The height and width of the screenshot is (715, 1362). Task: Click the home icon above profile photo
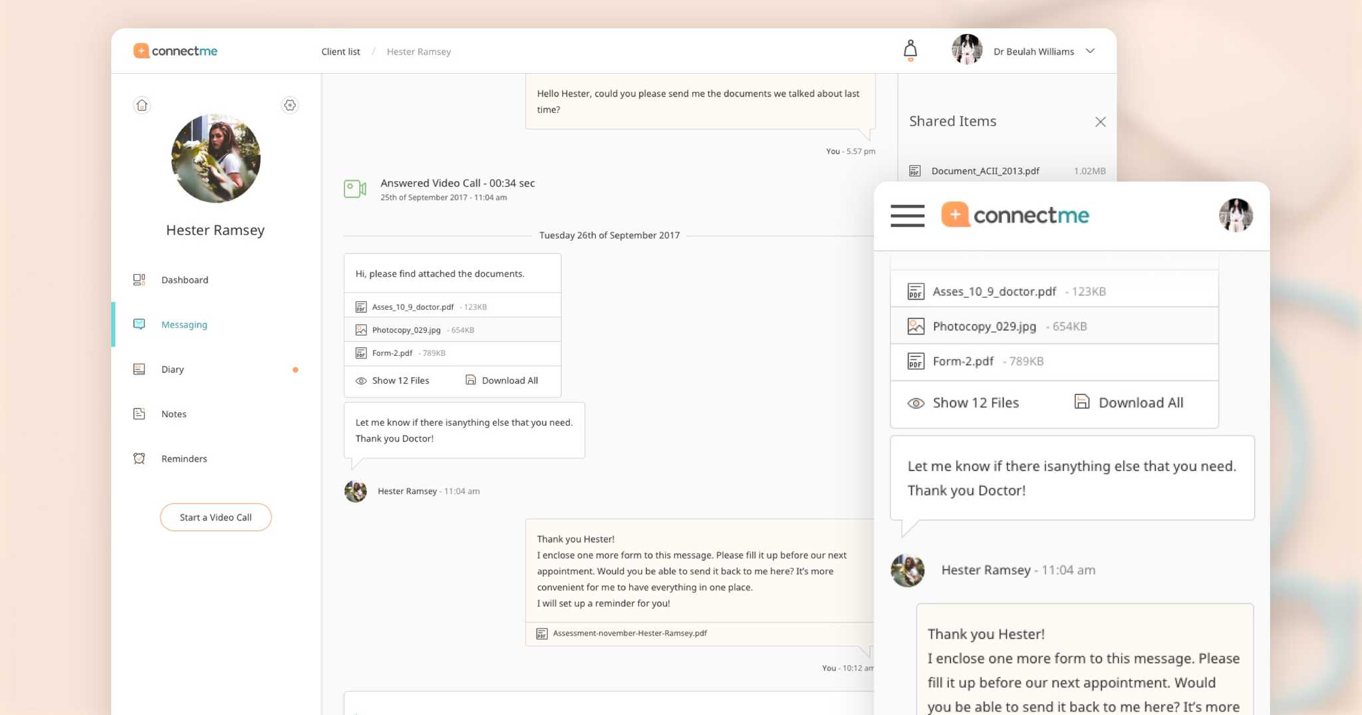pyautogui.click(x=142, y=105)
